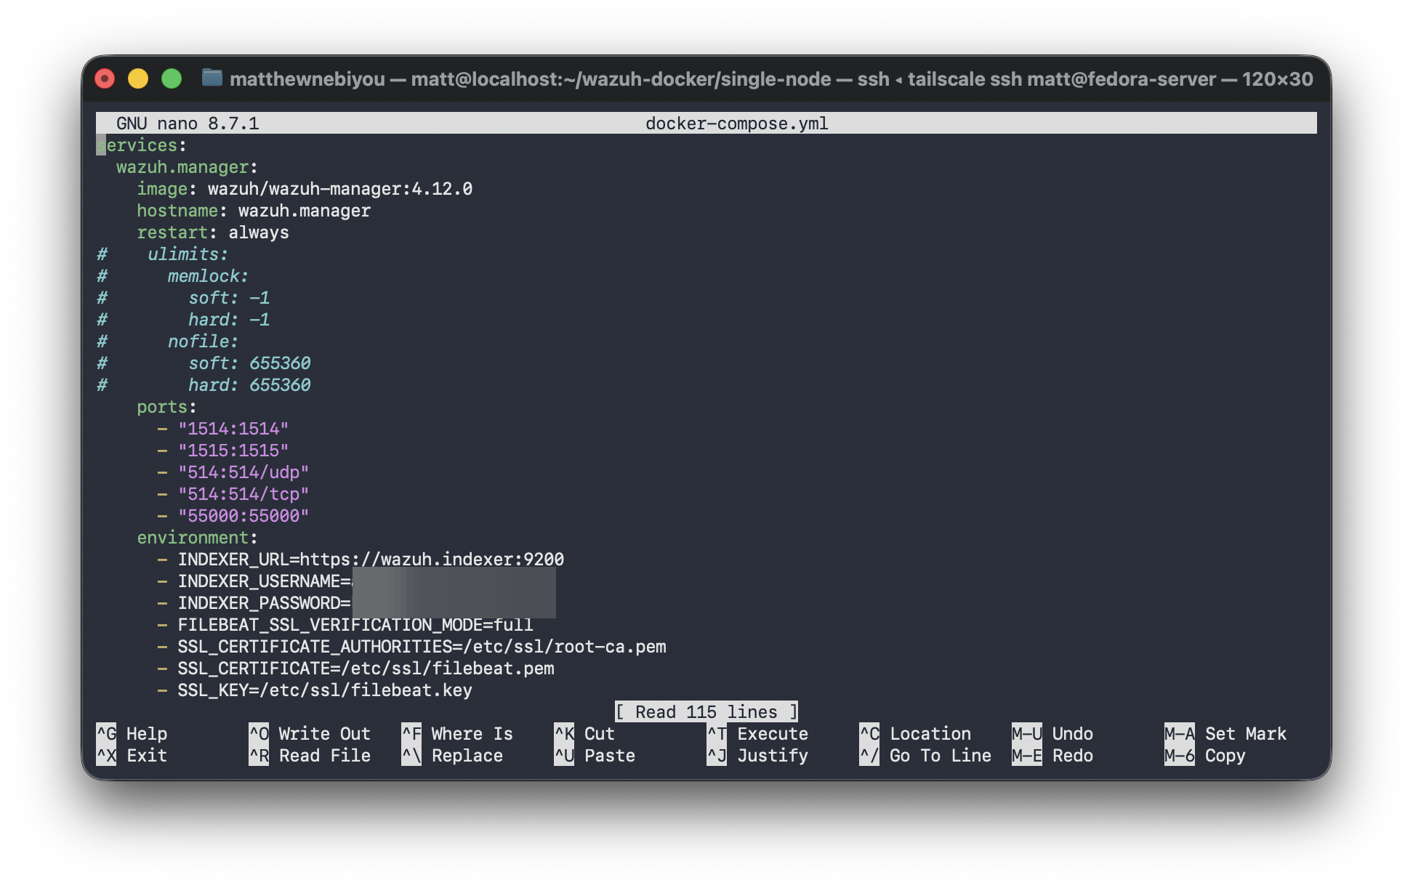Click the restart: always line
The width and height of the screenshot is (1413, 888).
pos(213,233)
